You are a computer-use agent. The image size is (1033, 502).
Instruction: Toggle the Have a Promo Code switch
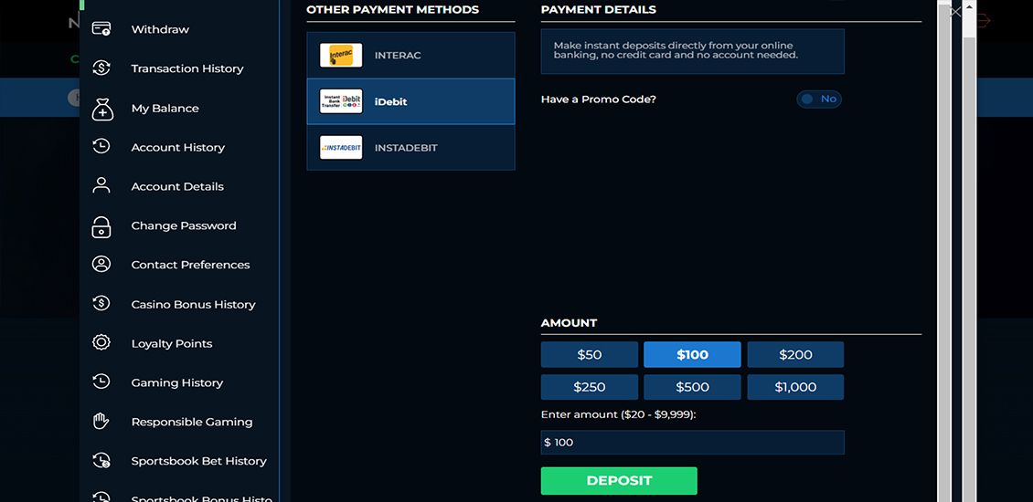(819, 99)
